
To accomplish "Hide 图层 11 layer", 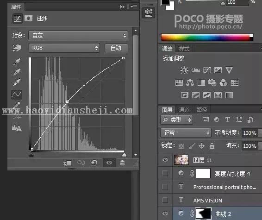I will [x=165, y=160].
